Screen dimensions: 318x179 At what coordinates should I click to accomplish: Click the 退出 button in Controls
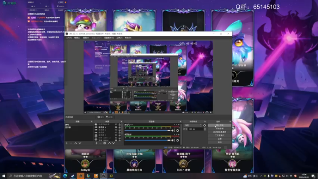pyautogui.click(x=220, y=142)
